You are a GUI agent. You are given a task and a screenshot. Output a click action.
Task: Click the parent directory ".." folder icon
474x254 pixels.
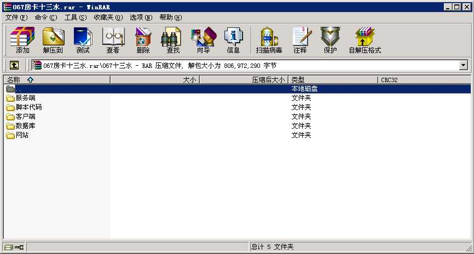10,89
